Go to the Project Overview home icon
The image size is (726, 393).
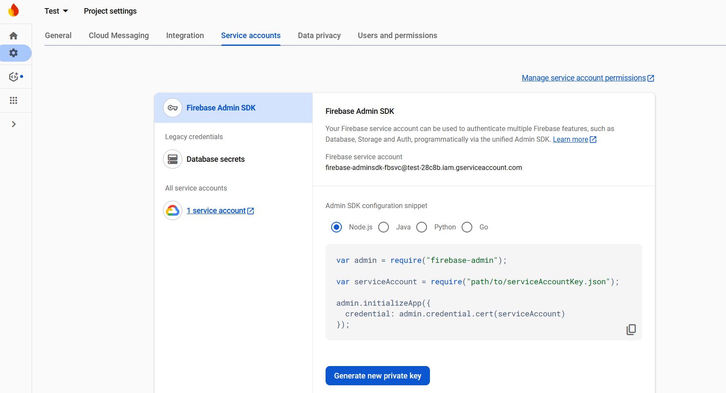(14, 36)
